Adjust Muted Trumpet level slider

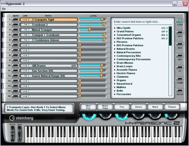pyautogui.click(x=89, y=29)
